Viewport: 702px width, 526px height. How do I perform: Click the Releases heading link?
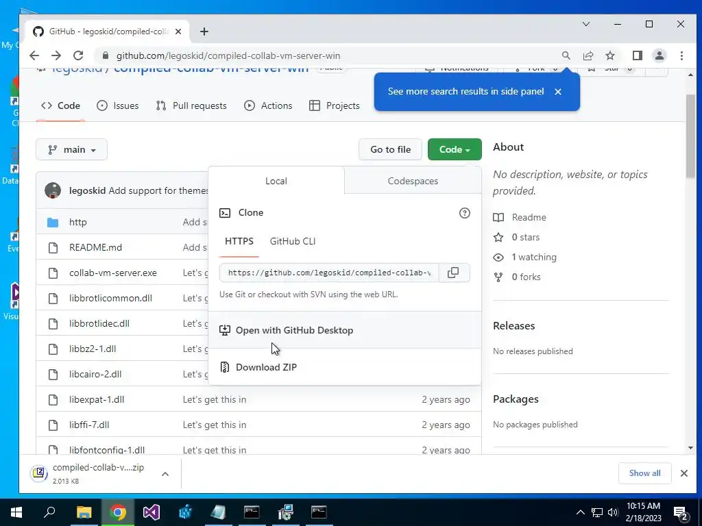click(514, 325)
